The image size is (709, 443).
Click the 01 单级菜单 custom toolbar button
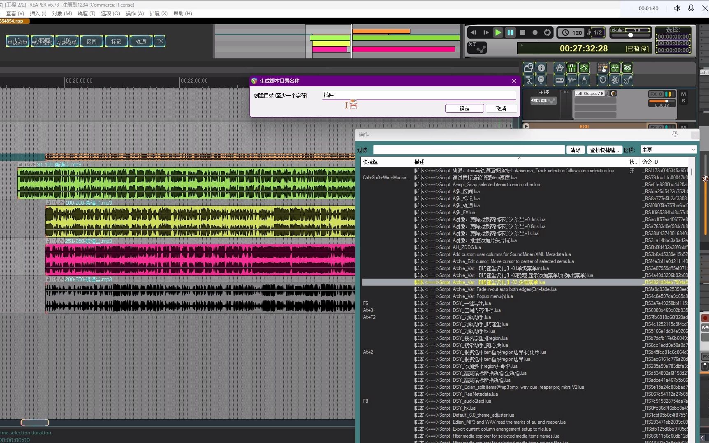tap(18, 41)
